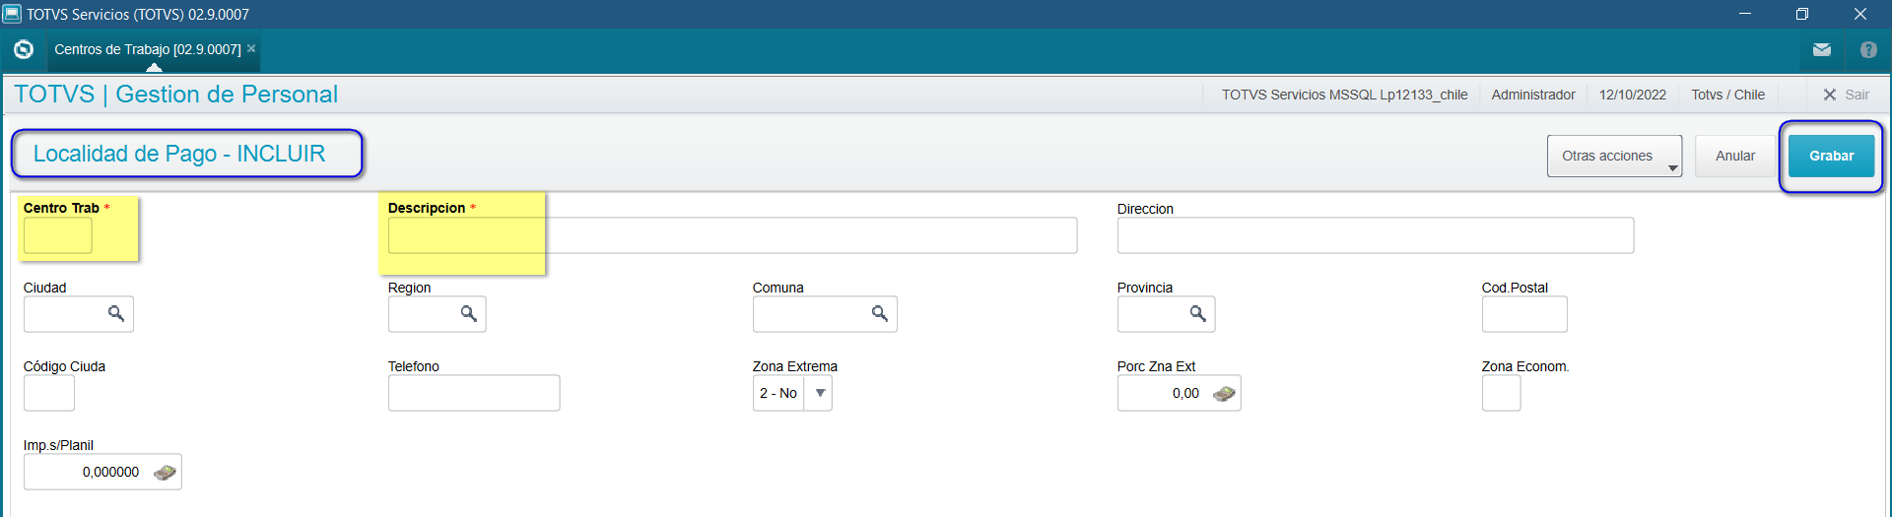Open the TOTVS home logo icon
Screen dimensions: 1892x517
(24, 49)
